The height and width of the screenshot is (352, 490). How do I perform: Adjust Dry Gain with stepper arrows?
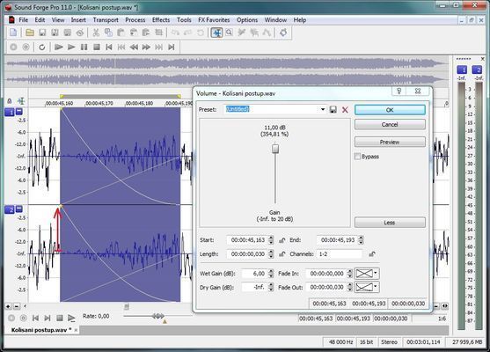[271, 287]
